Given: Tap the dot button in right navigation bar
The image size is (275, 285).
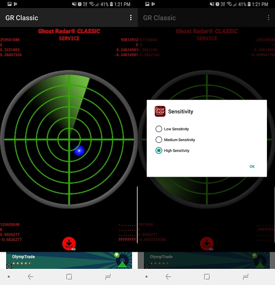Looking at the screenshot, I should point(146,276).
